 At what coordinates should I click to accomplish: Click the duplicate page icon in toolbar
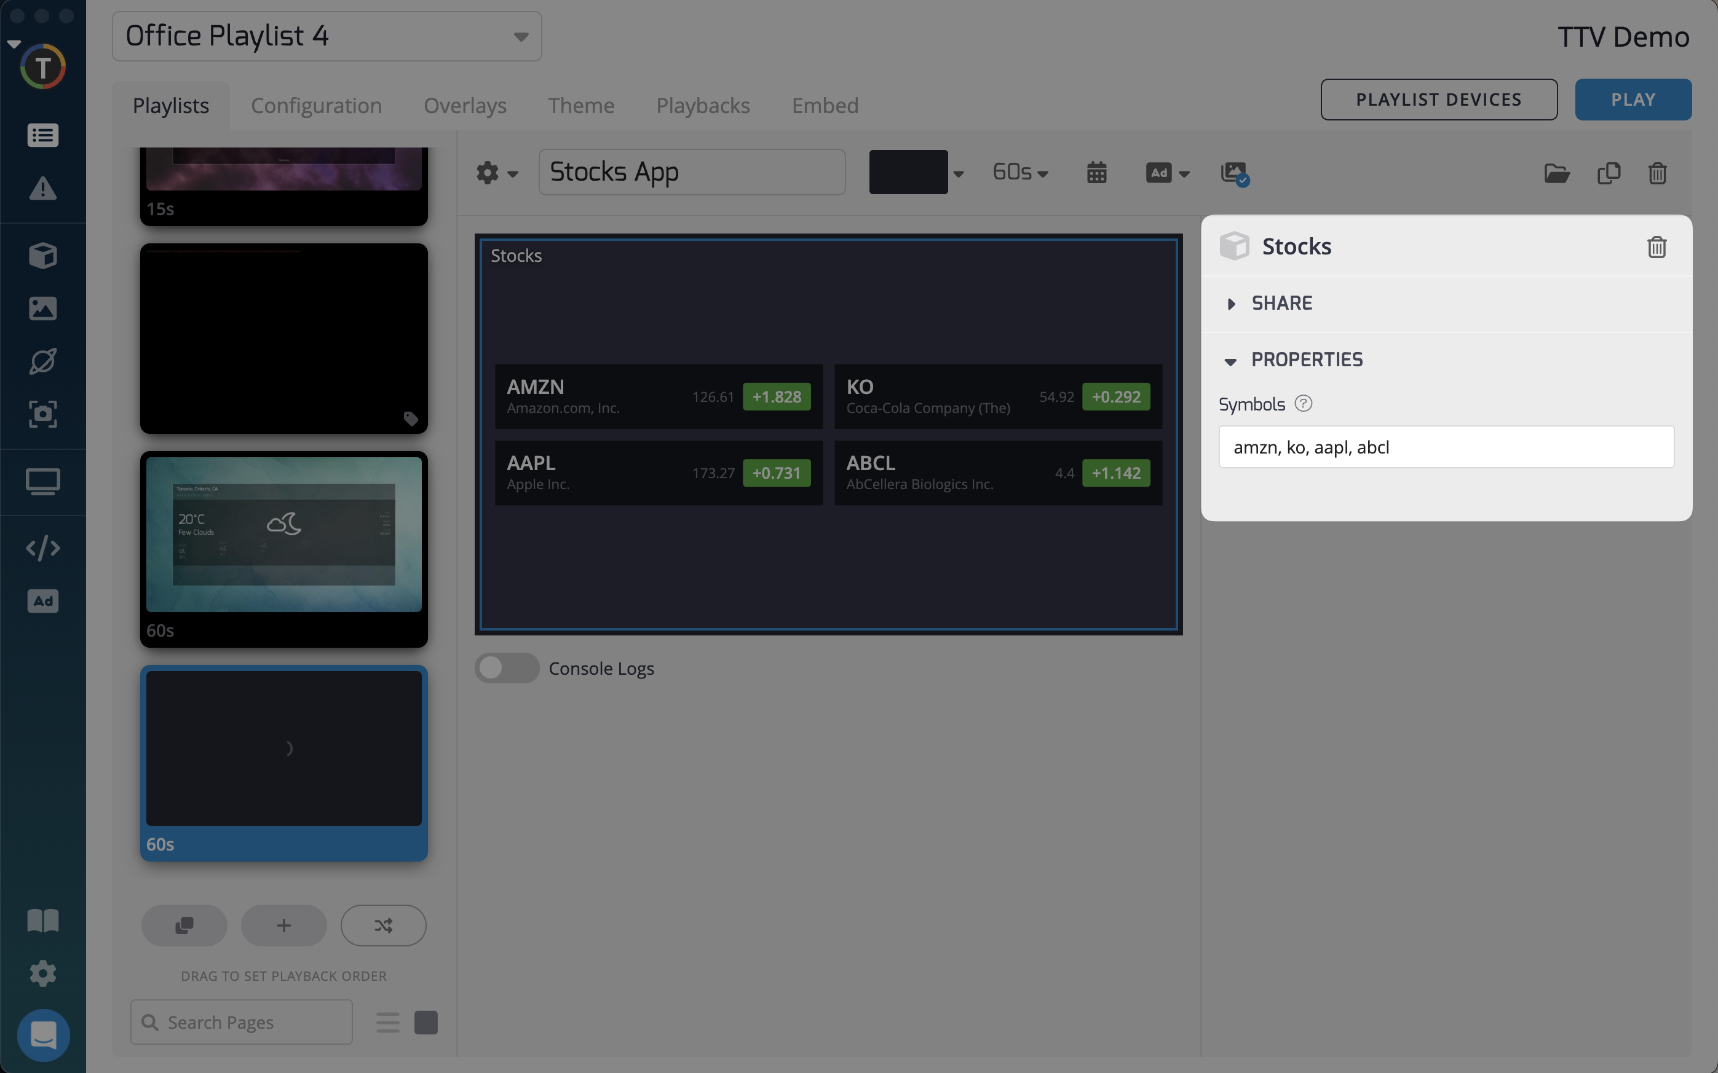tap(1609, 173)
